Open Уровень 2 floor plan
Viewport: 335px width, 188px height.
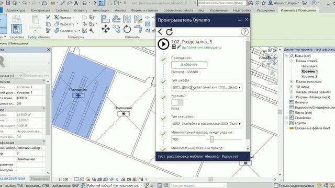click(x=309, y=76)
